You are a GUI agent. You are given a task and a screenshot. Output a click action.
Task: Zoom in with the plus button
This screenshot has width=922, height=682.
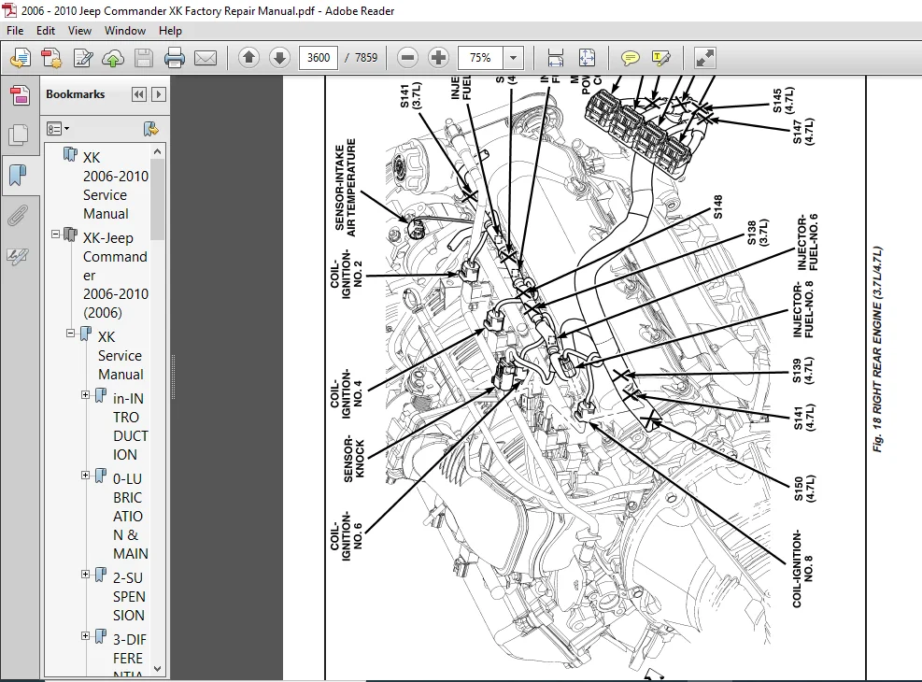click(x=438, y=58)
